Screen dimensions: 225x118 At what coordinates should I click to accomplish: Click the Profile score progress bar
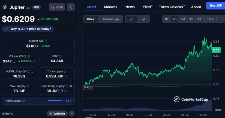[x=55, y=101]
